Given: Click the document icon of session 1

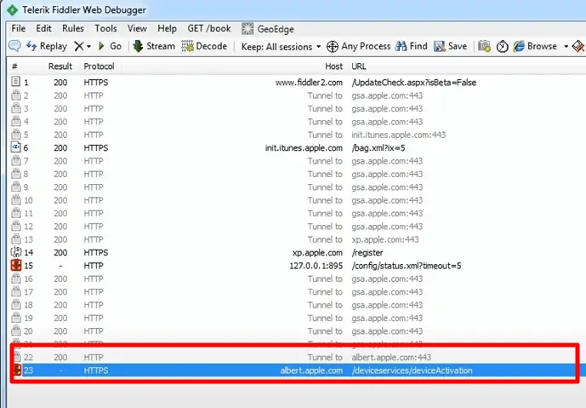Looking at the screenshot, I should pyautogui.click(x=15, y=81).
